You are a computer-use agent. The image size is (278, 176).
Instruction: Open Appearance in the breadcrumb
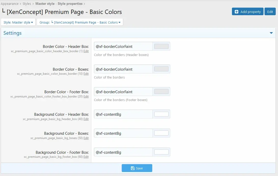(9, 4)
